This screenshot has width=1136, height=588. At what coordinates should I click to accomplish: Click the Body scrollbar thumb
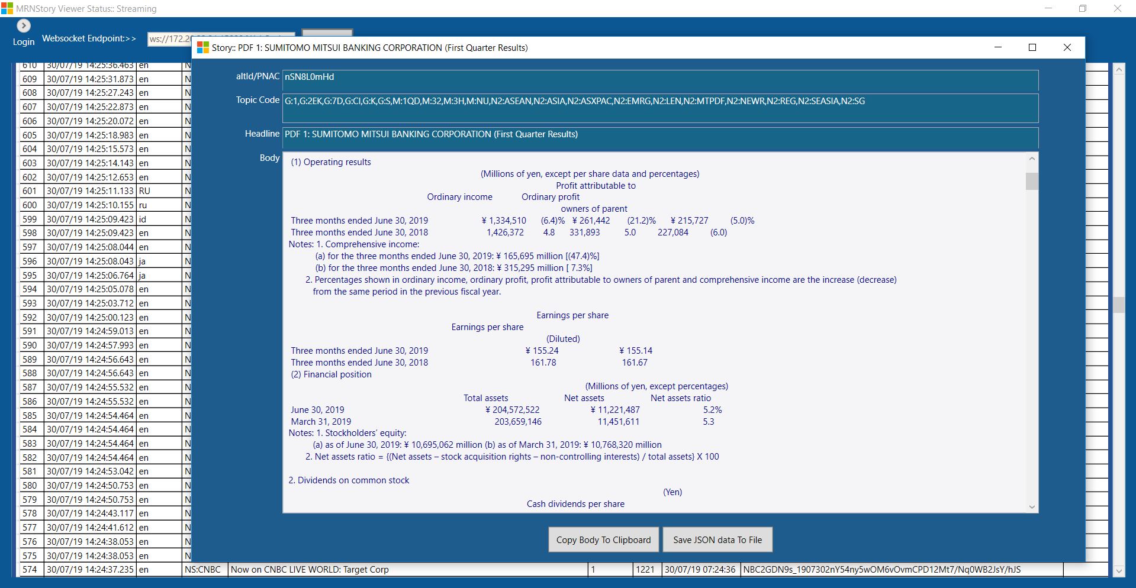coord(1032,181)
